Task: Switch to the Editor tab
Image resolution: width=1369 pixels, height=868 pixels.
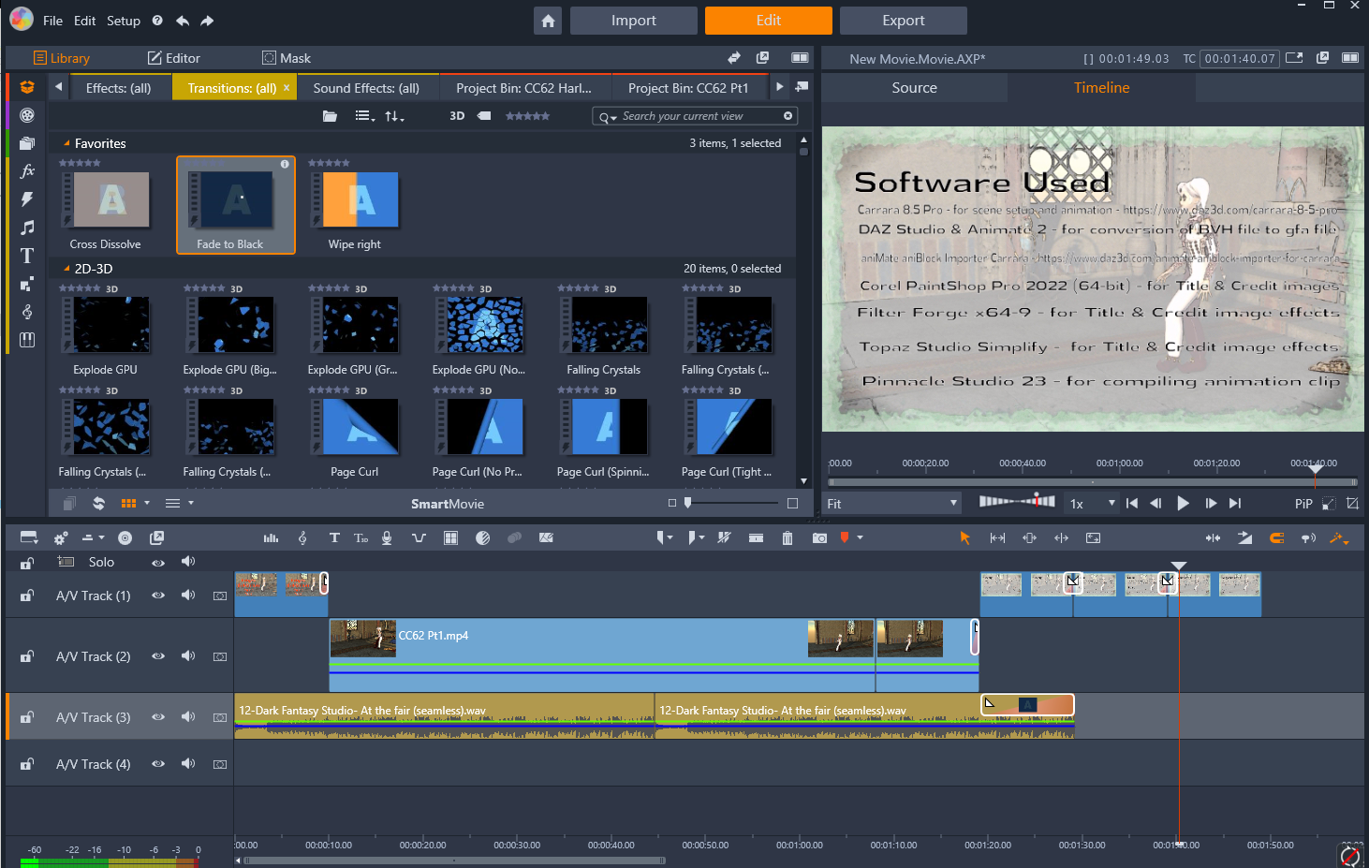Action: (x=173, y=58)
